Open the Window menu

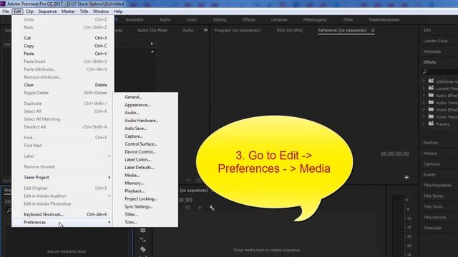tap(100, 11)
